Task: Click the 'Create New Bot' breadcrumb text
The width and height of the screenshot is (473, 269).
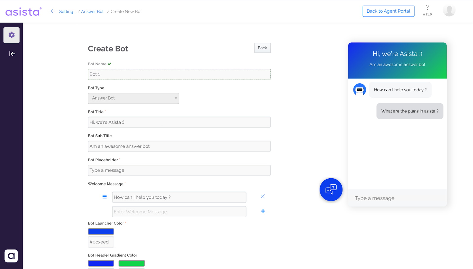Action: pos(126,12)
